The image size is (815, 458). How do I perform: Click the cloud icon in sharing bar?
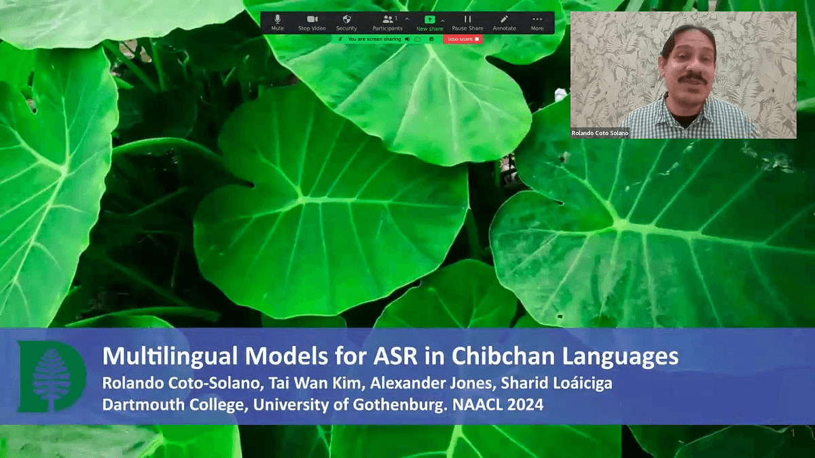(x=417, y=39)
